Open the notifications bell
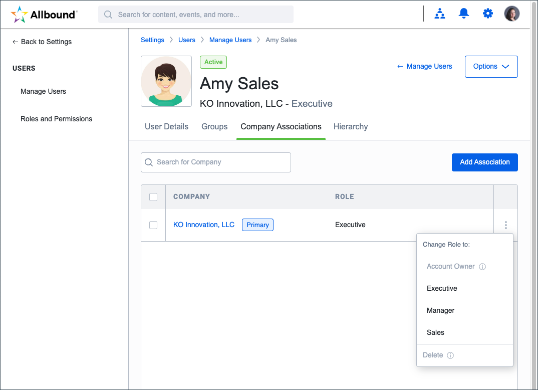This screenshot has height=390, width=538. click(463, 14)
